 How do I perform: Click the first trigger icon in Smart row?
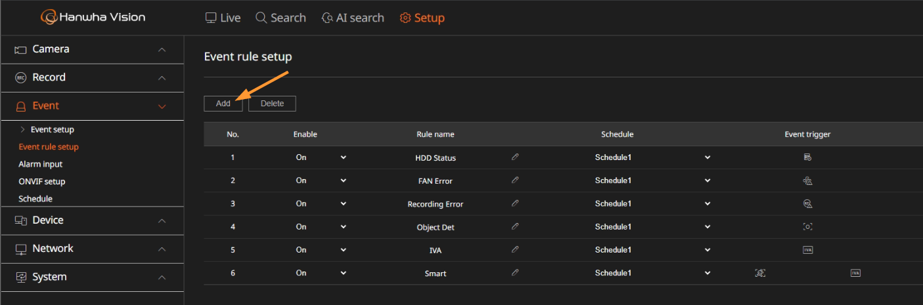click(x=760, y=273)
